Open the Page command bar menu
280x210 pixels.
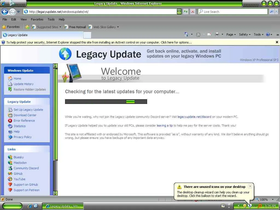231,34
